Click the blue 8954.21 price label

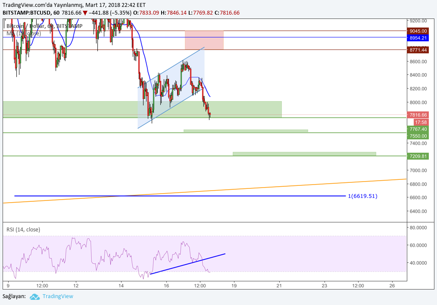[x=418, y=38]
